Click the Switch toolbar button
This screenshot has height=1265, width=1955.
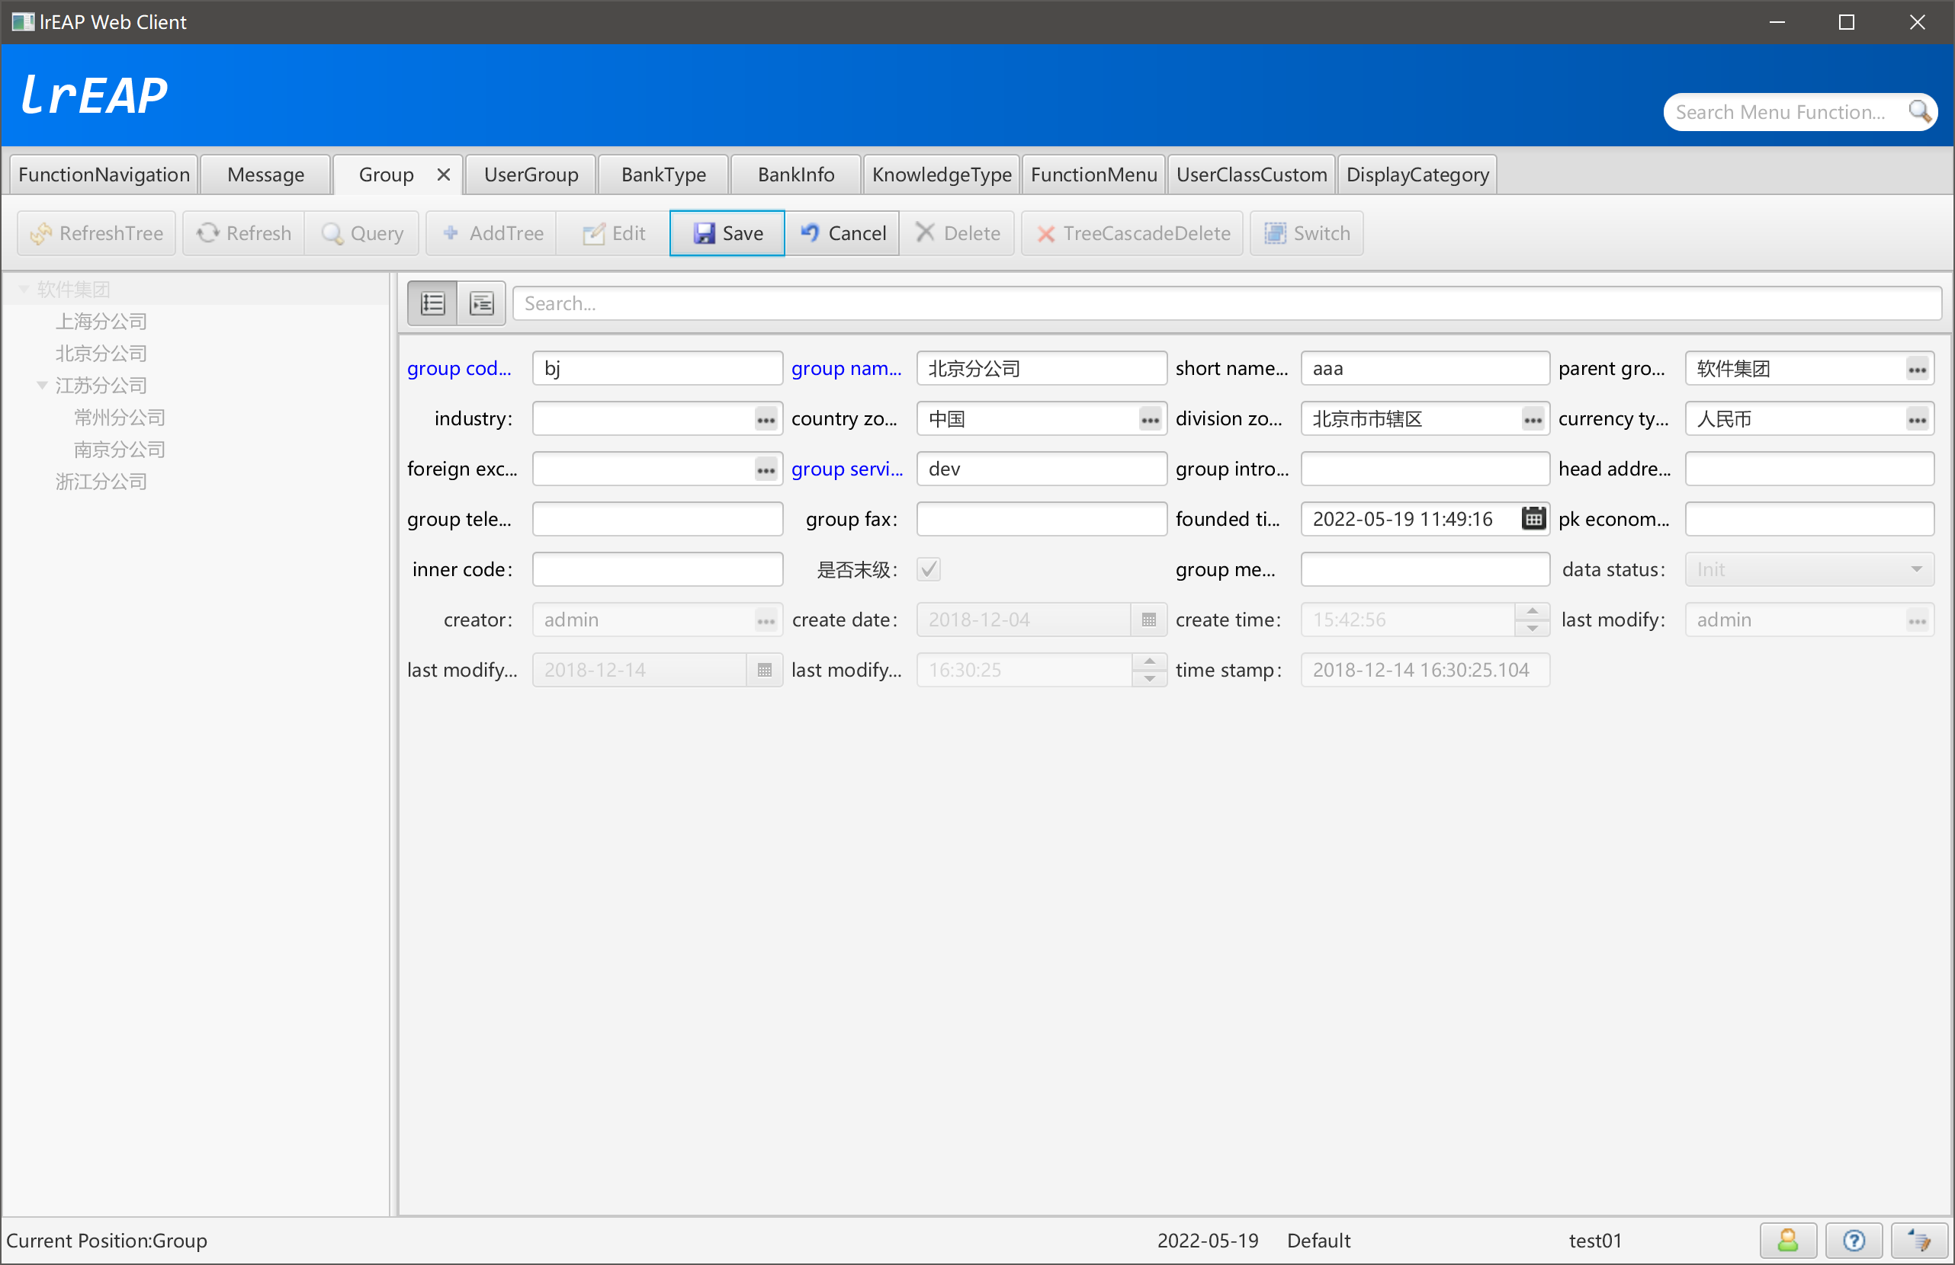point(1307,233)
